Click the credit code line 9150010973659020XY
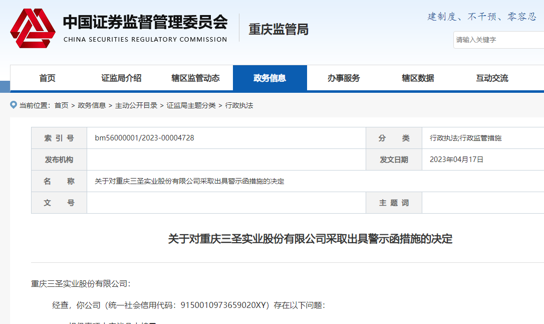 pos(189,305)
